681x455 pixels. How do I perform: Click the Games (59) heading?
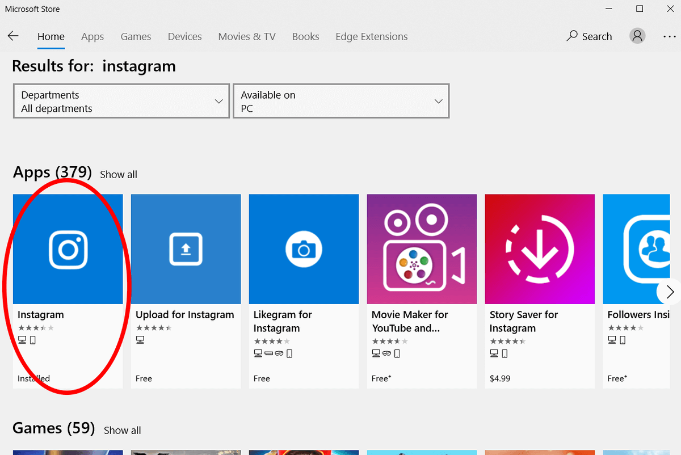pyautogui.click(x=54, y=428)
